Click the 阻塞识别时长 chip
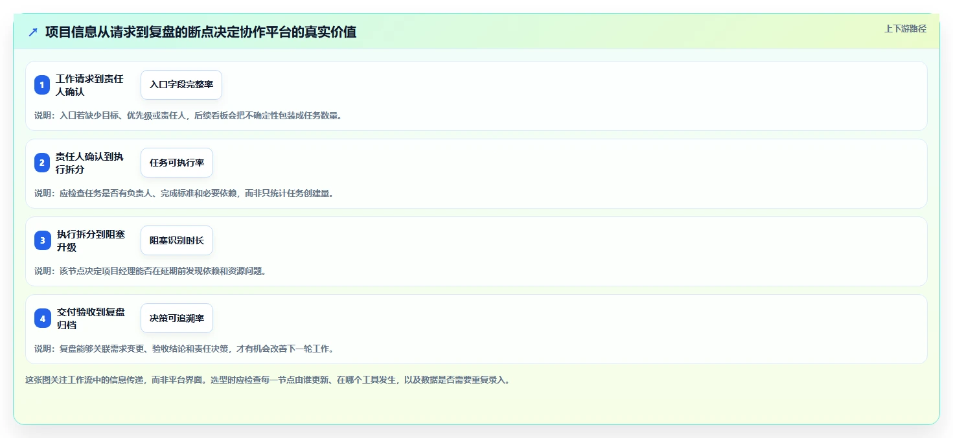The image size is (953, 438). pyautogui.click(x=177, y=240)
